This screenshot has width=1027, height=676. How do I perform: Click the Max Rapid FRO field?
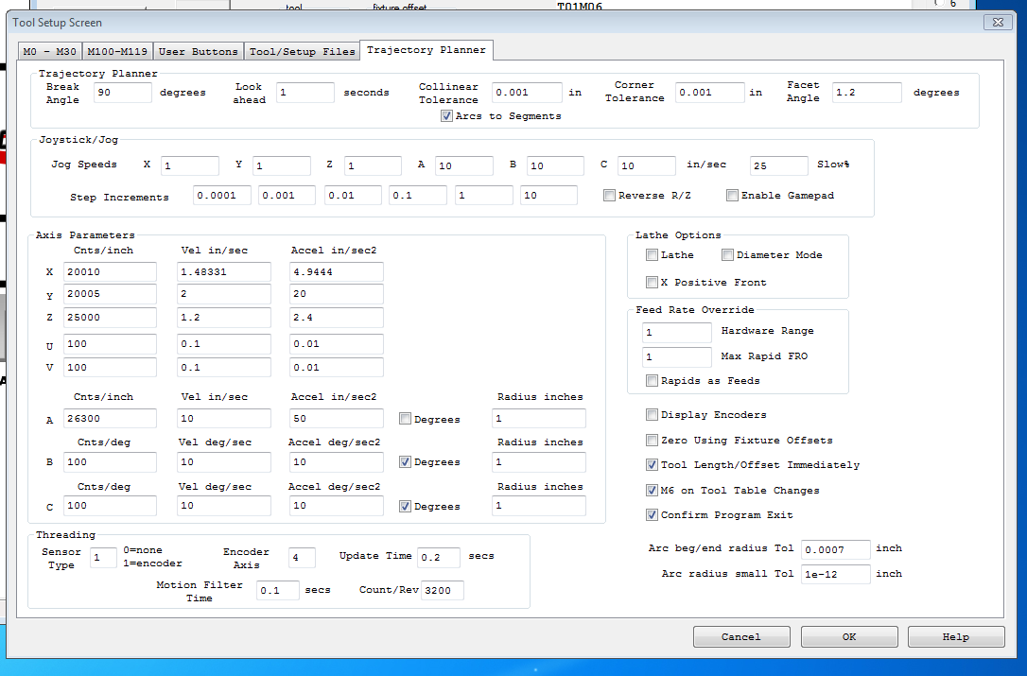tap(677, 357)
